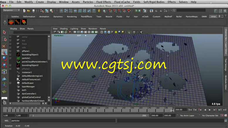Click the help question mark icon
The image size is (228, 128).
click(x=94, y=11)
